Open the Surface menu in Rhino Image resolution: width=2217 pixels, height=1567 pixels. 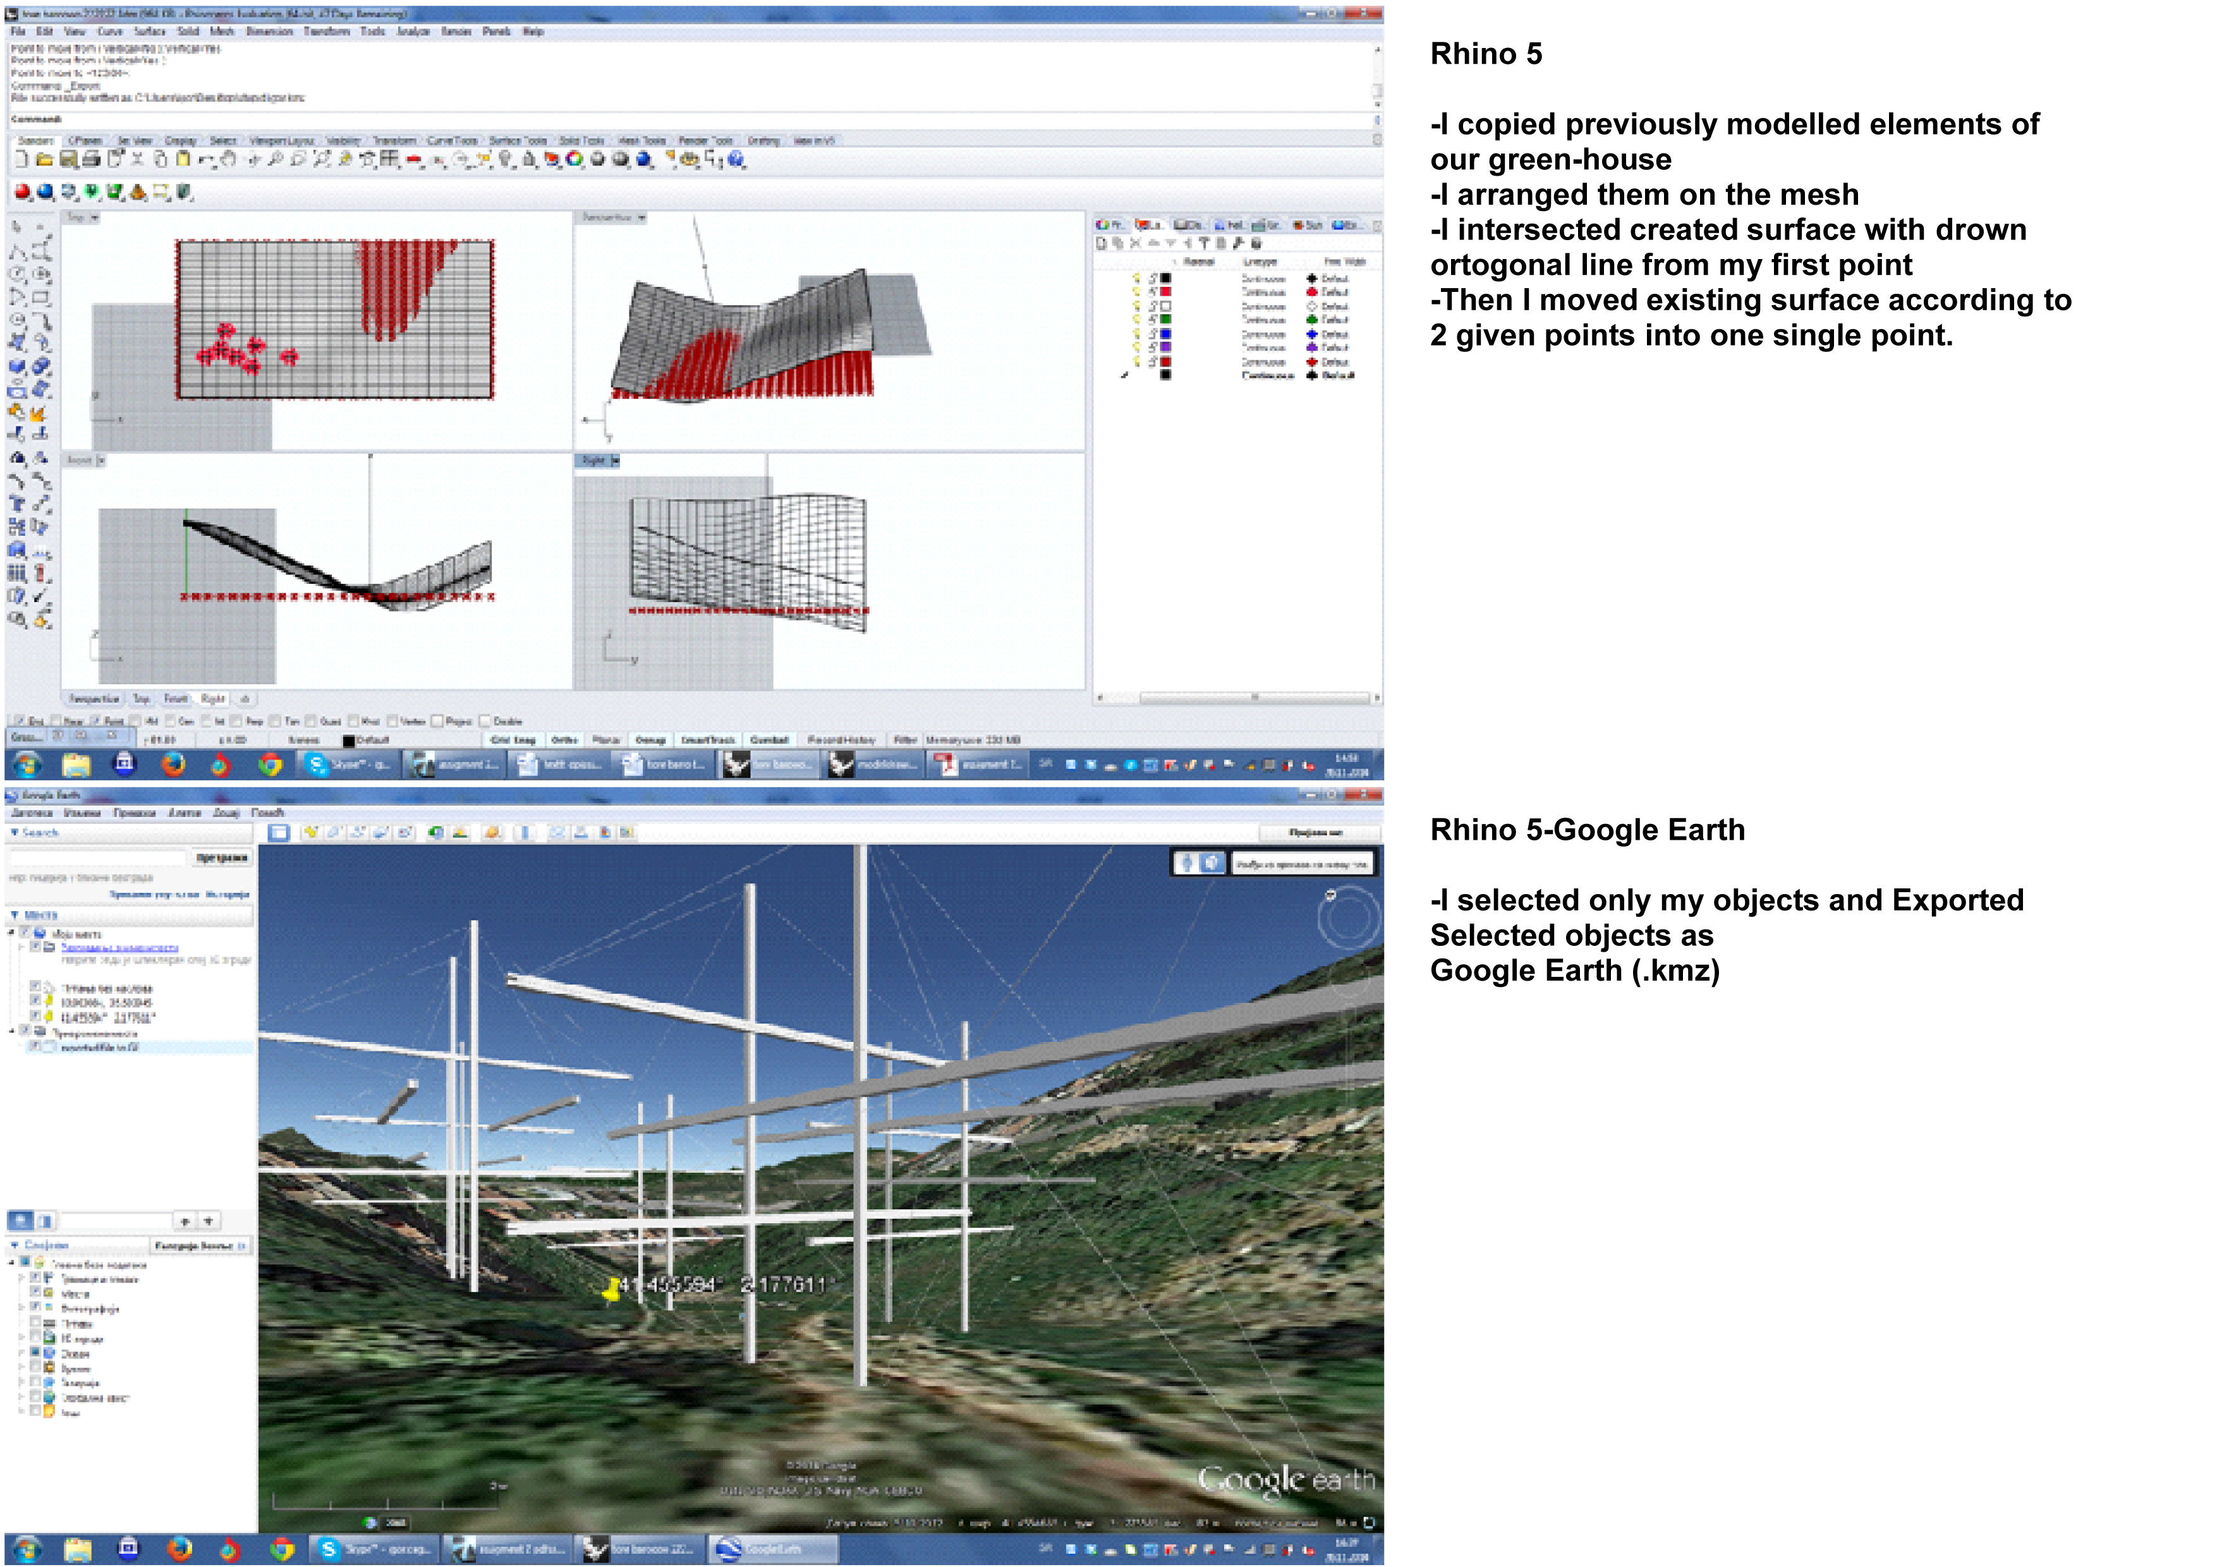coord(150,32)
